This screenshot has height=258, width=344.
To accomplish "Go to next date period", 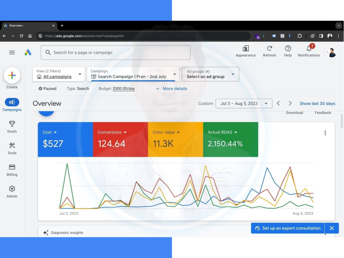I will (290, 103).
